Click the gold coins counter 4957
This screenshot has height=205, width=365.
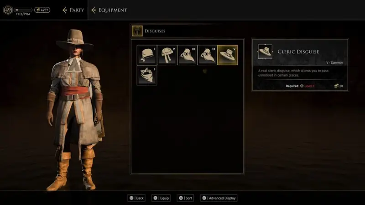42,10
